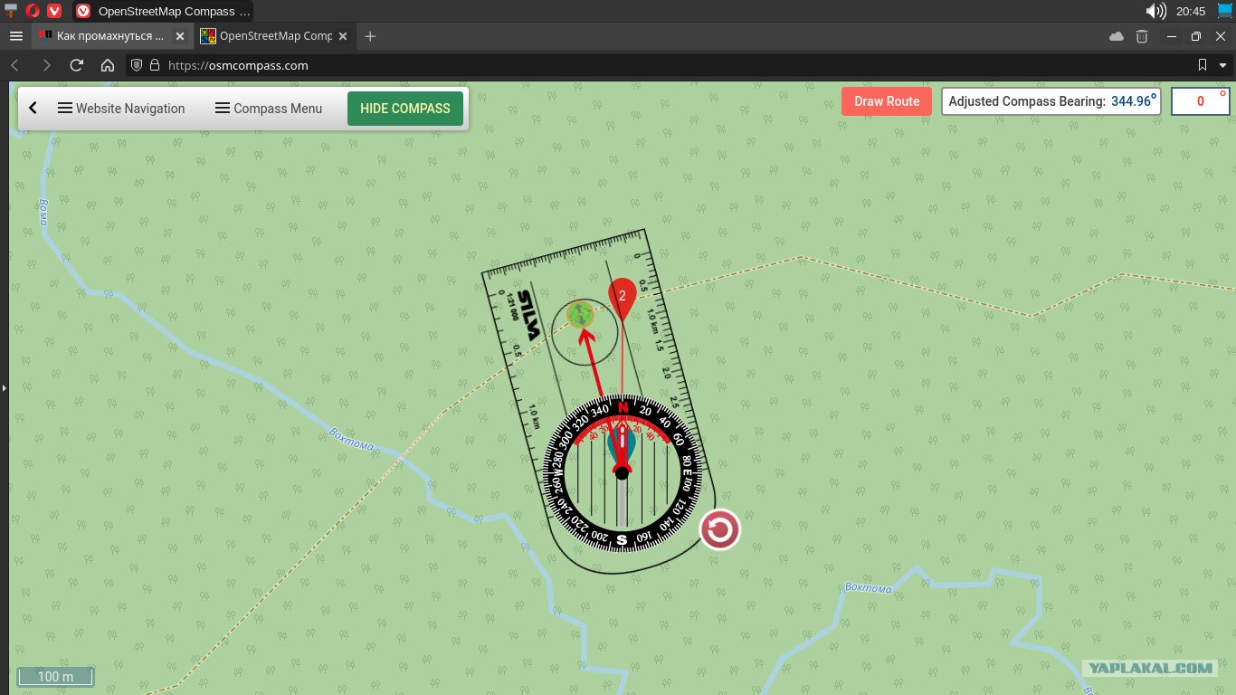Click the compass needle center pivot
The height and width of the screenshot is (695, 1236).
click(x=622, y=471)
